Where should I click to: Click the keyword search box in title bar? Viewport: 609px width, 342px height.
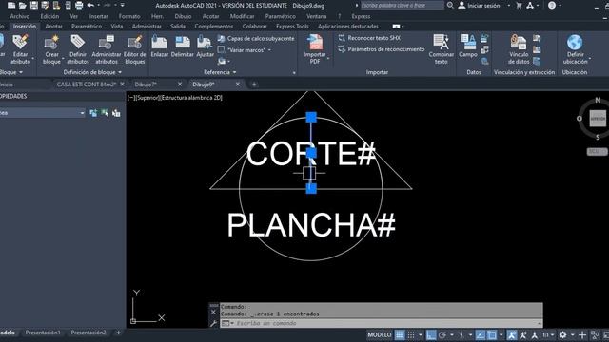click(x=402, y=5)
